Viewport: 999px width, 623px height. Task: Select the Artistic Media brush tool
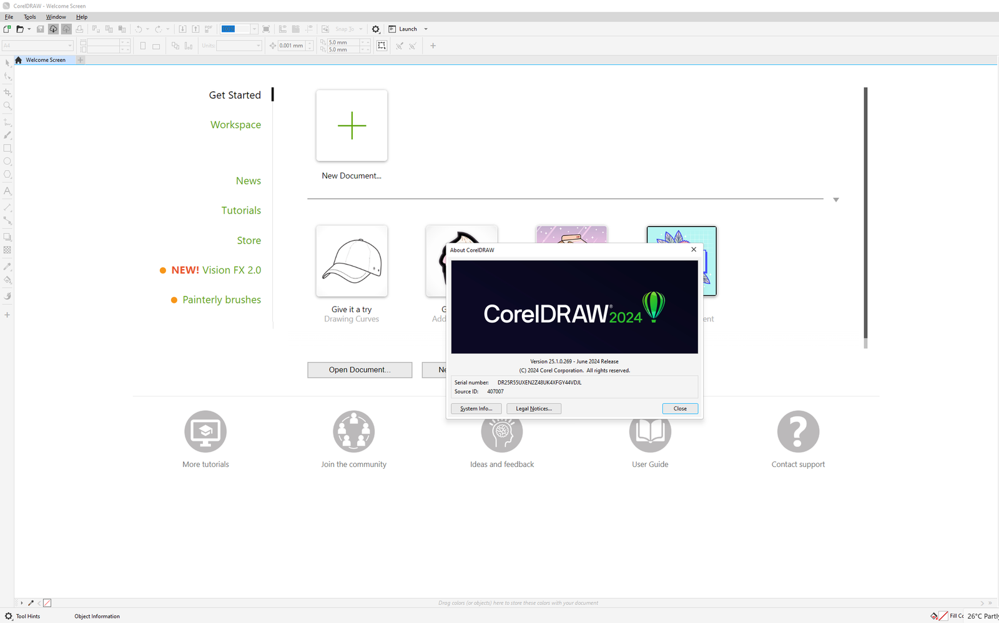[x=7, y=135]
